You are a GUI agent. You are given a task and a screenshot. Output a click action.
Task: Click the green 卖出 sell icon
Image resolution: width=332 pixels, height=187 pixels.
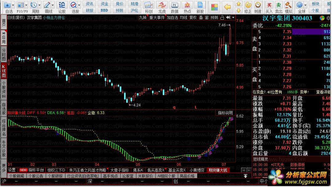[279, 5]
